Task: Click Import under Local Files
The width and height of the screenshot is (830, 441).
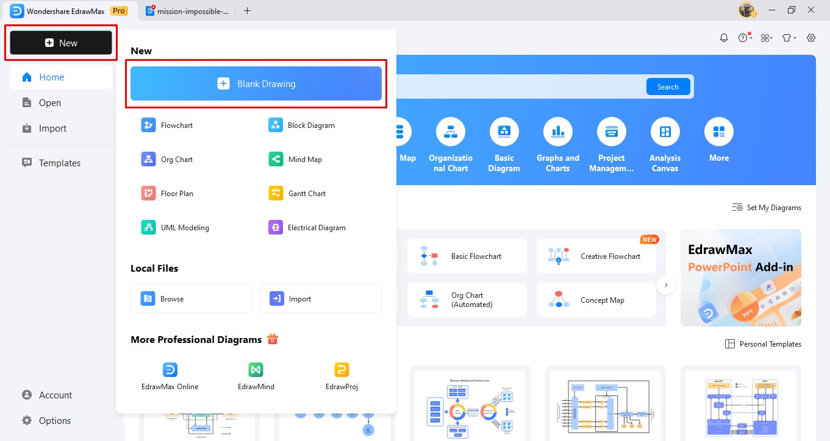Action: [321, 298]
